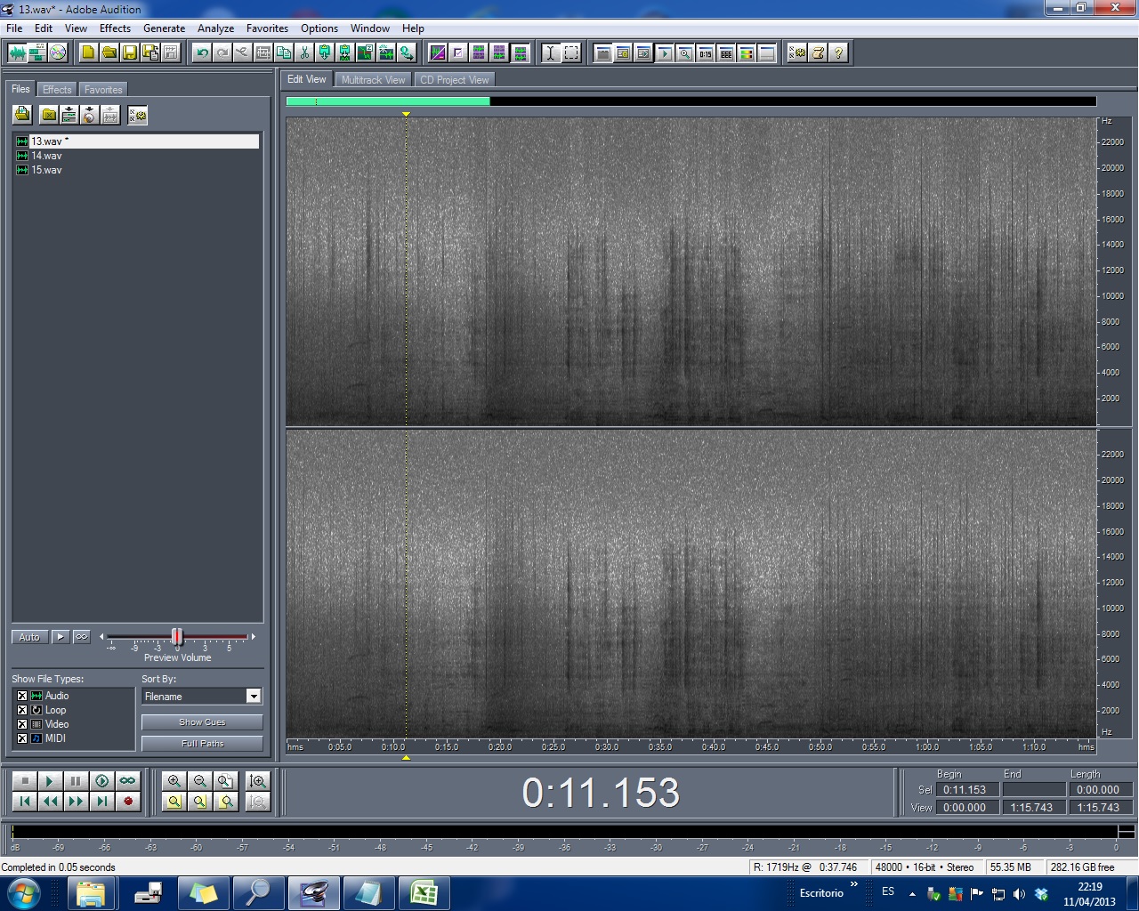Open the Analyze menu
Screen dimensions: 1139x911
[216, 28]
